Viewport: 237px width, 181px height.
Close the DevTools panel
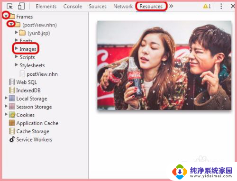click(x=233, y=6)
